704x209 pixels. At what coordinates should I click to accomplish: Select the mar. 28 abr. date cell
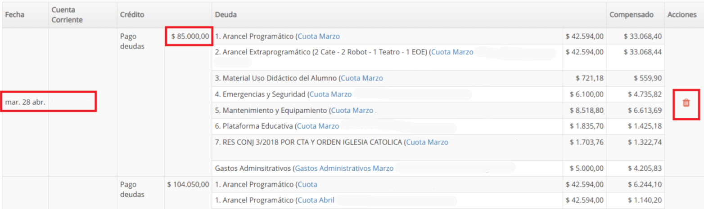click(x=25, y=102)
